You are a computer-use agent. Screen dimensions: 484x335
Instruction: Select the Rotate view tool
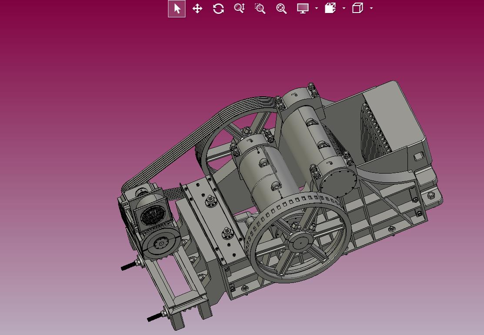(218, 9)
